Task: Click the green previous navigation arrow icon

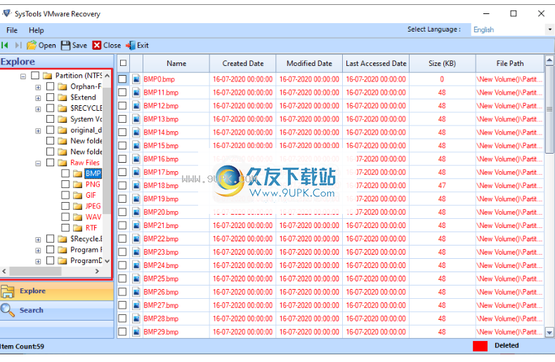Action: coord(5,45)
